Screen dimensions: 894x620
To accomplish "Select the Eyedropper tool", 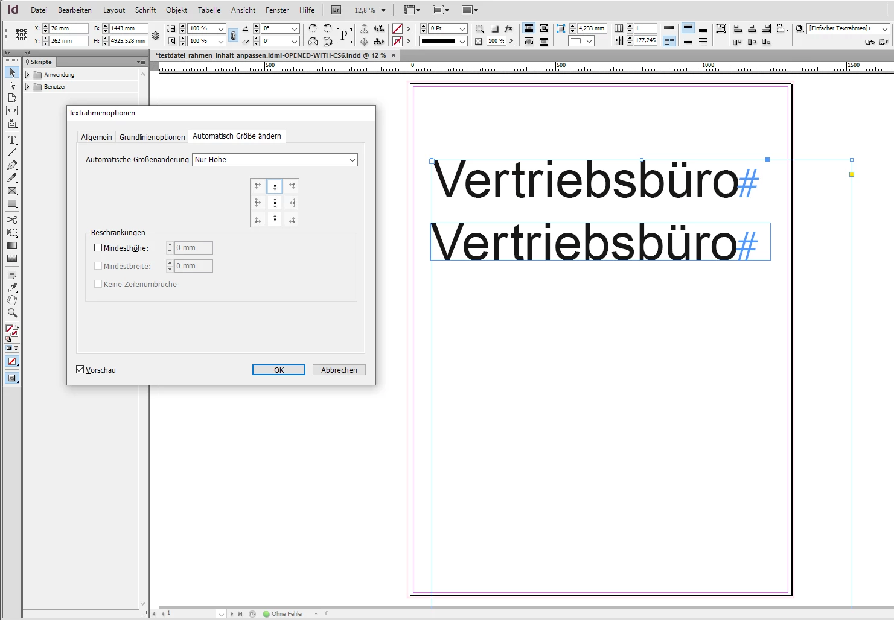I will (x=12, y=288).
